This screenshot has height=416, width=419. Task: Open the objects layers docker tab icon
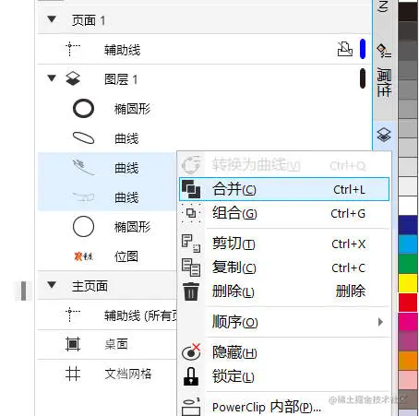click(x=384, y=135)
